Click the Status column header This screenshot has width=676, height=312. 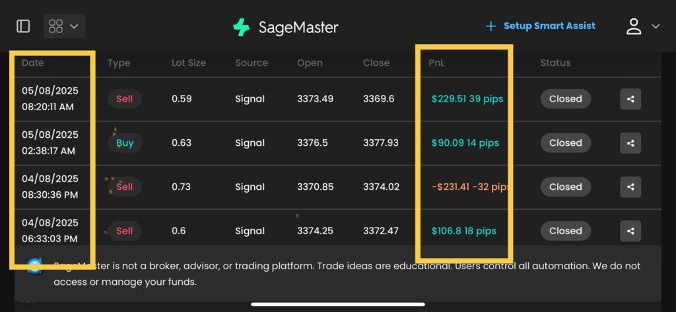coord(555,63)
